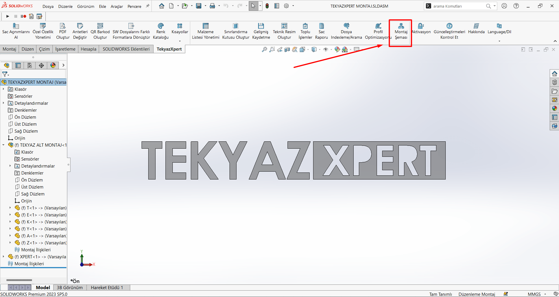Open the Montaj Şeması tool

tap(401, 31)
